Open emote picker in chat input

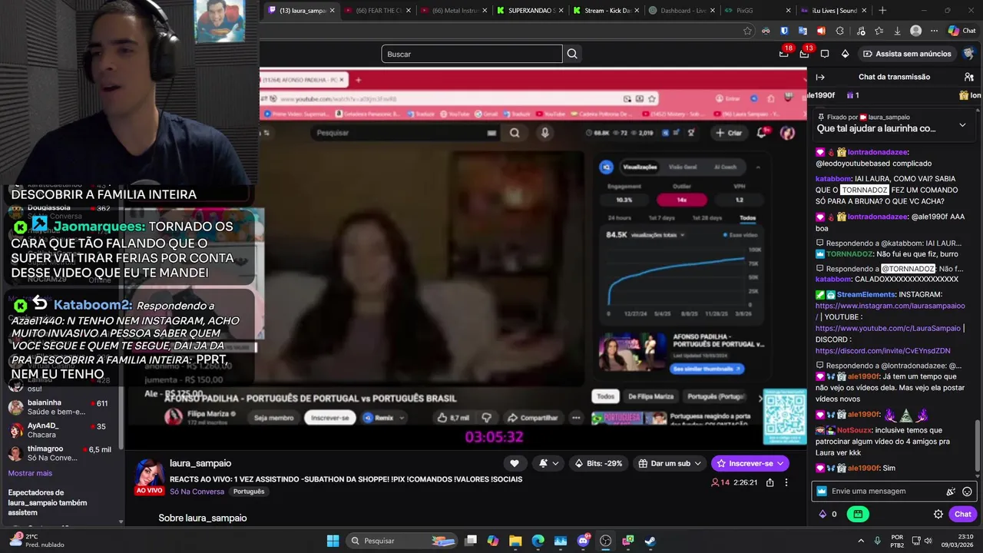point(967,492)
